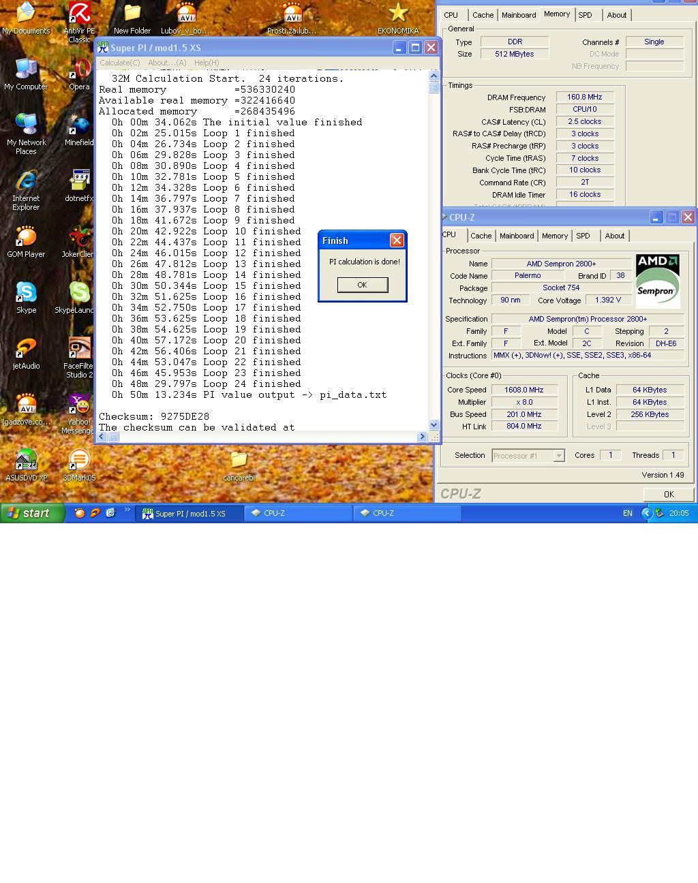
Task: Select Cache tab in upper CPU-Z window
Action: [483, 15]
